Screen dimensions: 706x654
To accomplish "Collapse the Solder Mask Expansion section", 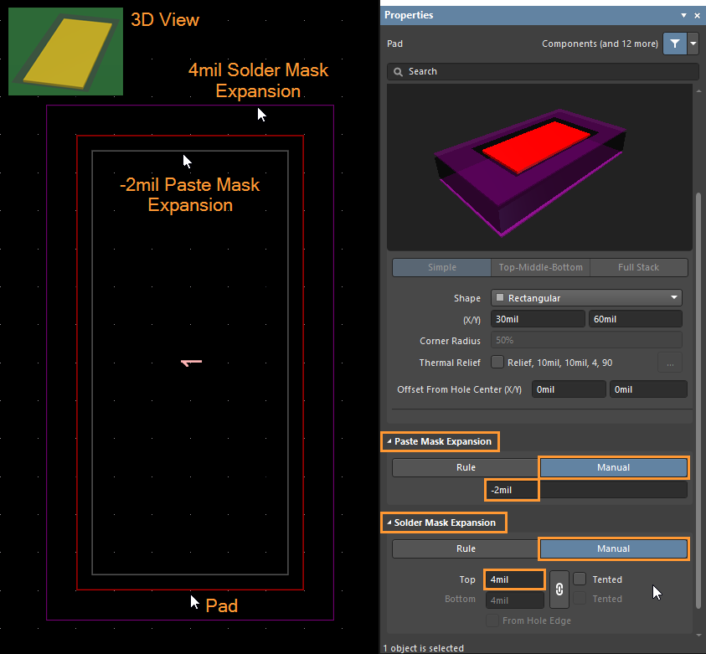I will [x=389, y=523].
